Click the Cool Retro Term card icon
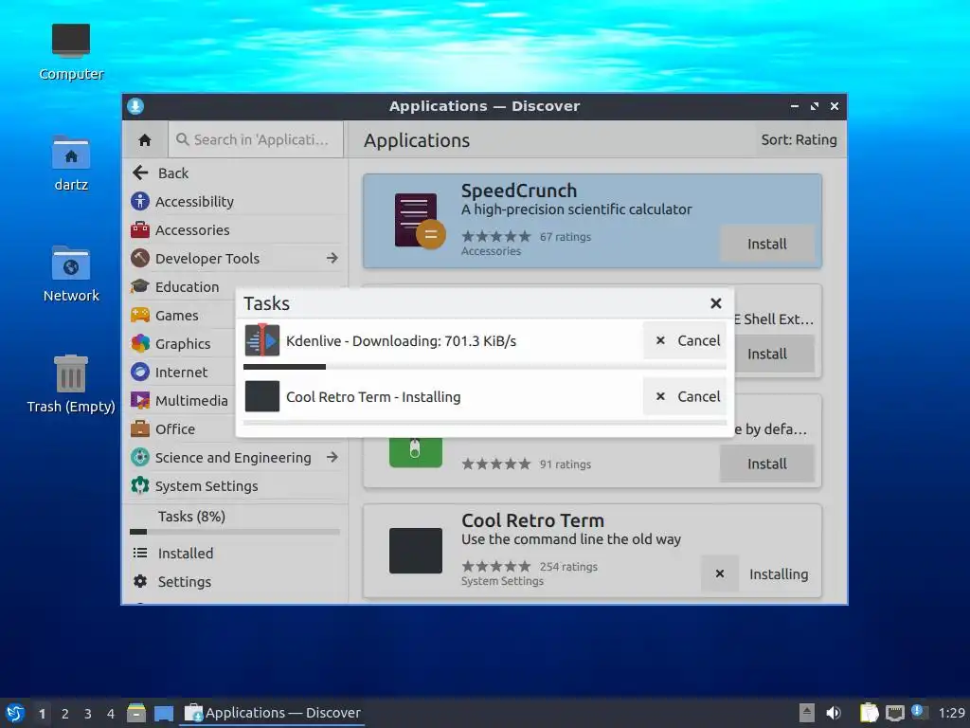The height and width of the screenshot is (728, 970). [x=416, y=551]
